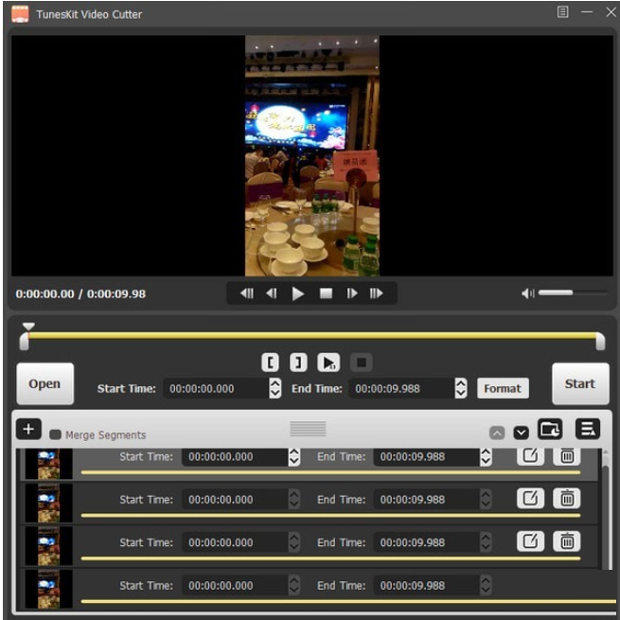
Task: Move segment up with arrow button
Action: coord(497,433)
